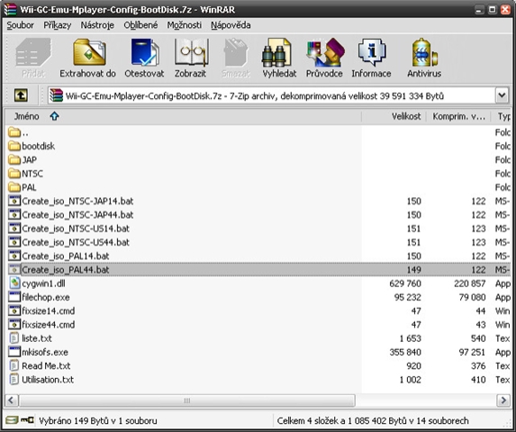Image resolution: width=516 pixels, height=432 pixels.
Task: Sort by the Jméno column header
Action: (x=183, y=116)
